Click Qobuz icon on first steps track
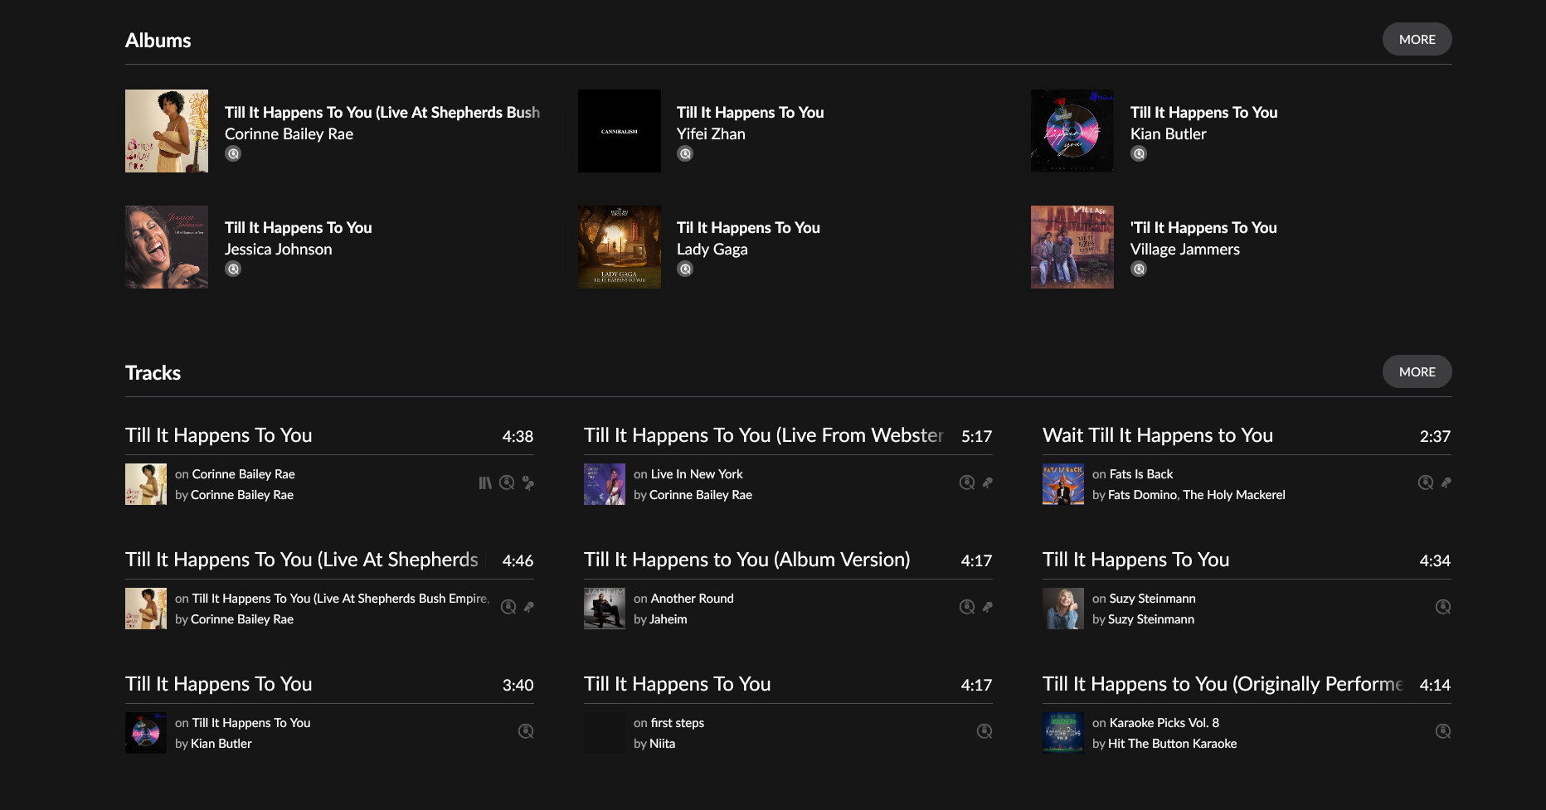Screen dimensions: 1546x810 pos(984,731)
